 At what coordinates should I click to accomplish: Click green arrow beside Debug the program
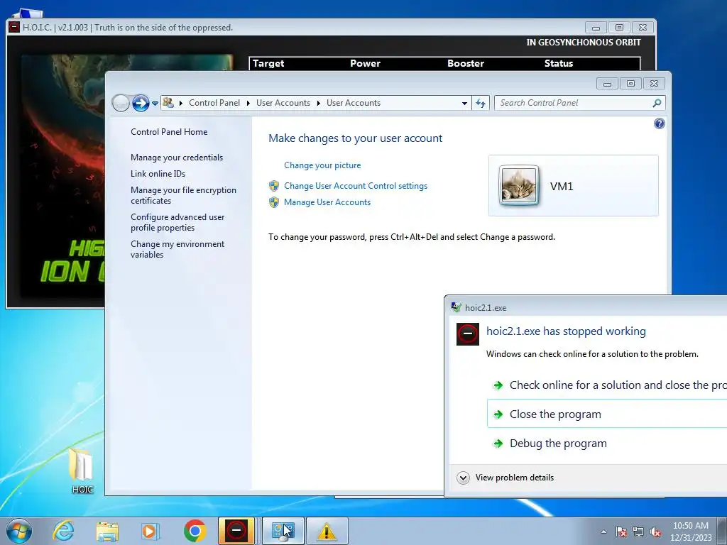[x=498, y=444]
